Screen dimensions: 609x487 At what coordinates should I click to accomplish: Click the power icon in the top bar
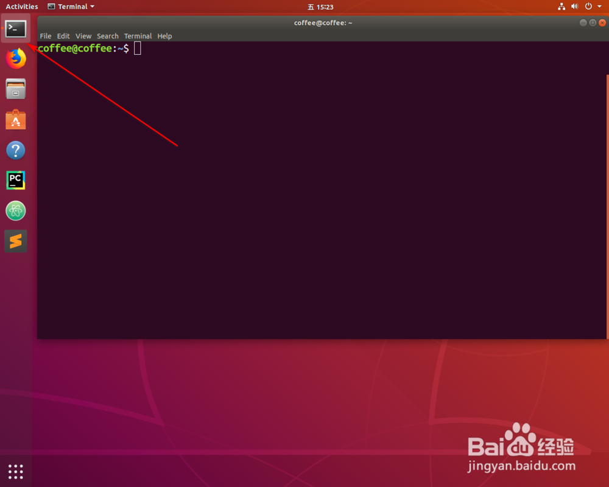coord(588,7)
